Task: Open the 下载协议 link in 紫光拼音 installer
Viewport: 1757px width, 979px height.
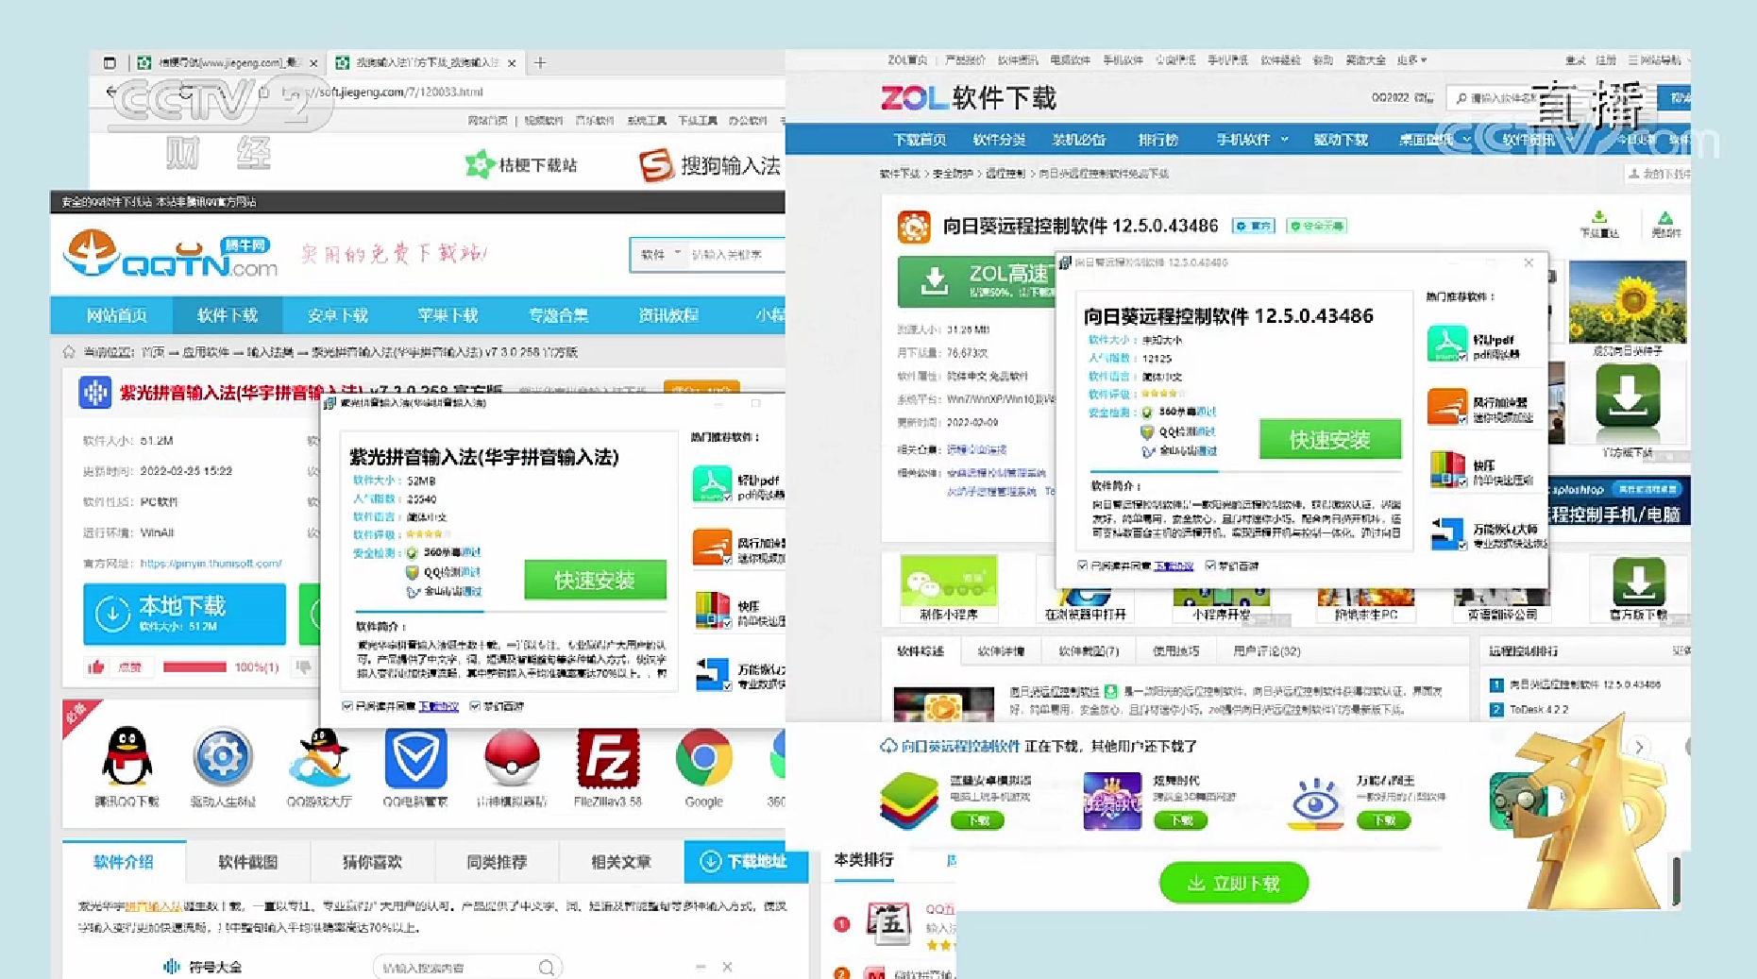Action: (438, 706)
